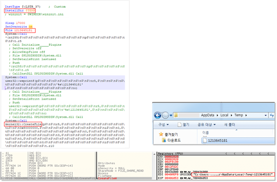The image size is (277, 182).
Task: Click the Local breadcrumb segment
Action: point(224,115)
